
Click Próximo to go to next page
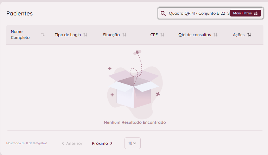click(102, 143)
